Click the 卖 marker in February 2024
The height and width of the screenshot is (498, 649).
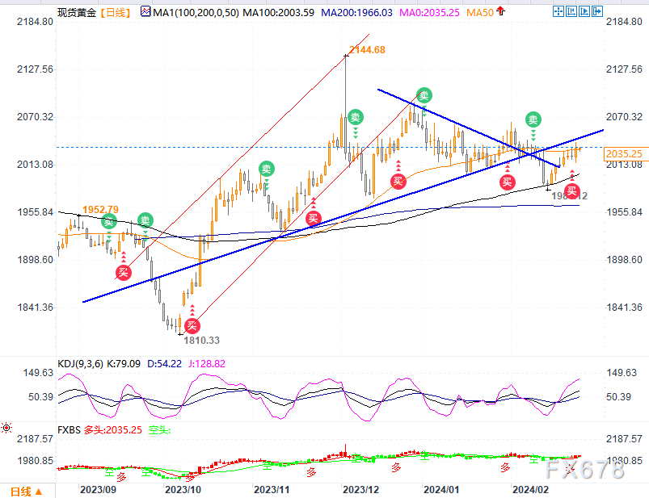coord(533,119)
